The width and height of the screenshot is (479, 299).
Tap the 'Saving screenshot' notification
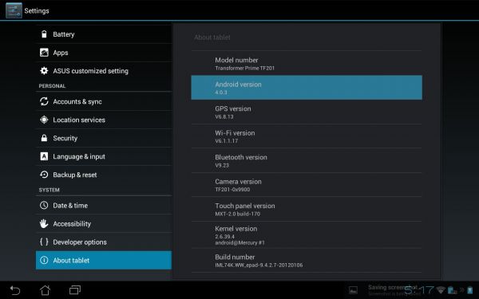393,287
